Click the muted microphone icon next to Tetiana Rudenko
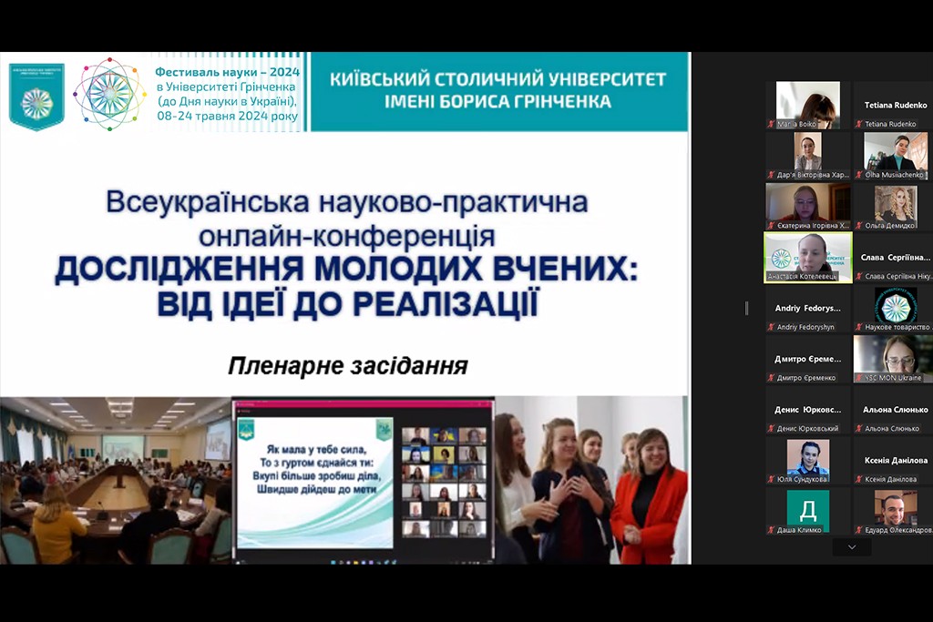This screenshot has width=933, height=622. coord(860,124)
